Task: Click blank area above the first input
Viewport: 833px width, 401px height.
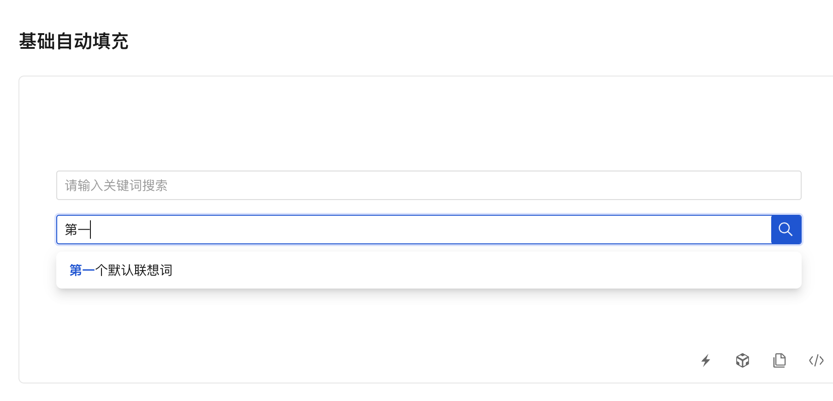Action: 428,124
